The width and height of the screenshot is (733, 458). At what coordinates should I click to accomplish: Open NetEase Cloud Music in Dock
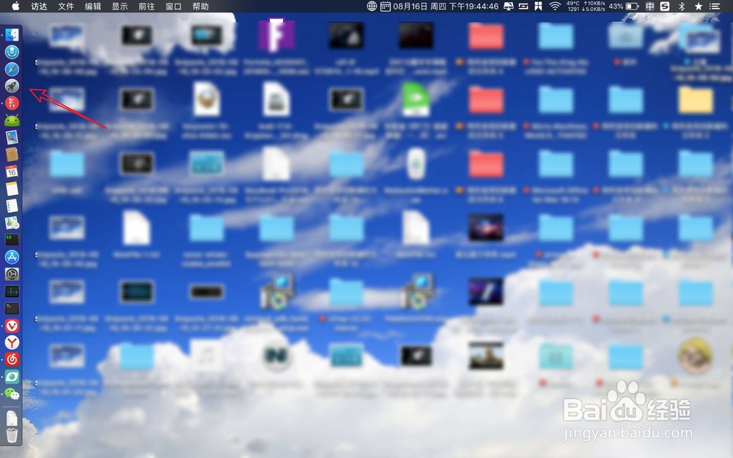pyautogui.click(x=12, y=359)
